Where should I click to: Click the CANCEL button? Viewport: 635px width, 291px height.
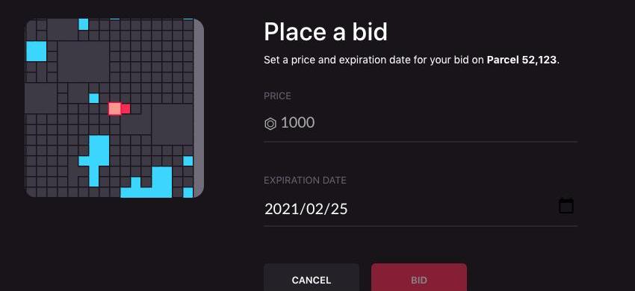click(x=312, y=278)
